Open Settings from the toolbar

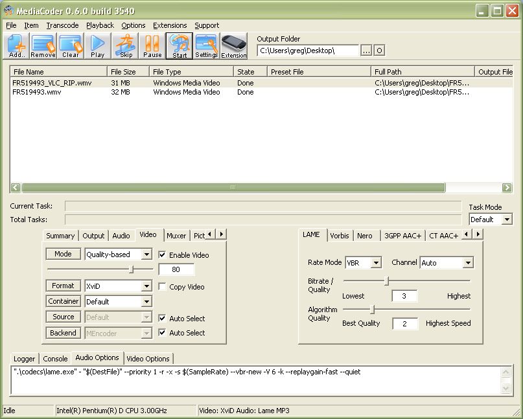[x=206, y=46]
